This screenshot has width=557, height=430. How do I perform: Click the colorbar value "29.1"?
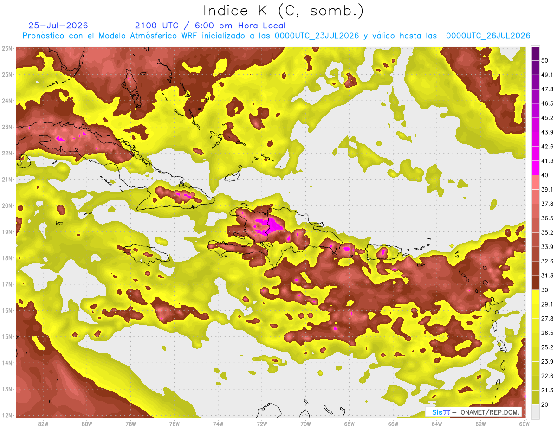click(547, 304)
